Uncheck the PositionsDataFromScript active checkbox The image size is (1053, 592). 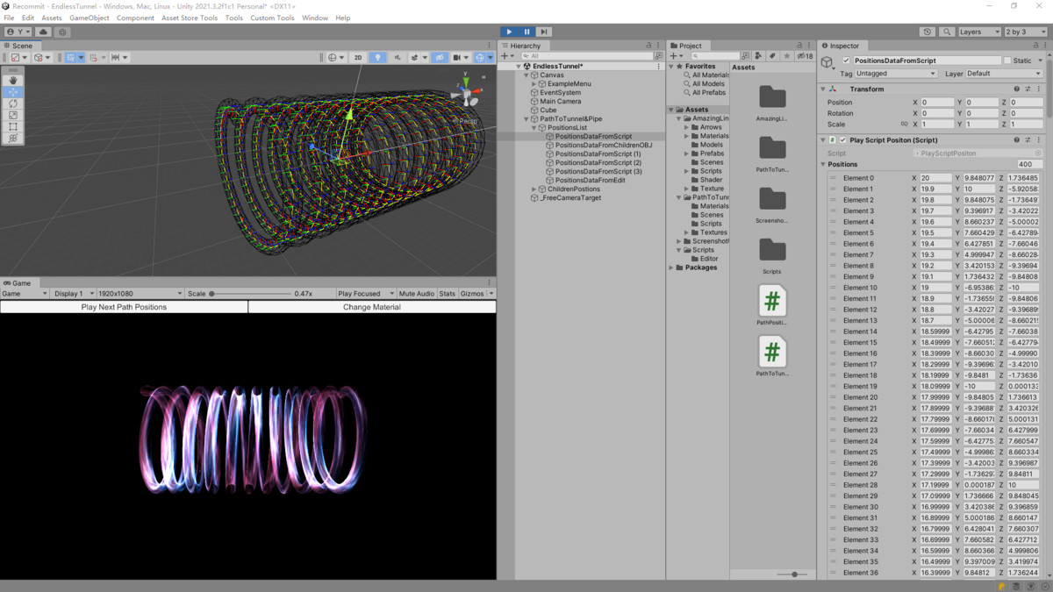(x=846, y=61)
